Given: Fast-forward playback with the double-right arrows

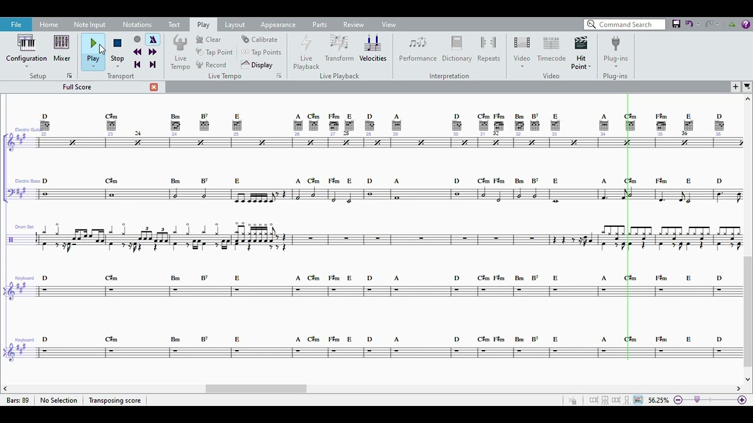Looking at the screenshot, I should point(152,52).
